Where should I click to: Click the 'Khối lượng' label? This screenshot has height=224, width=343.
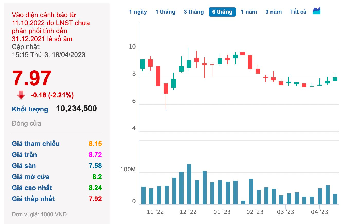pyautogui.click(x=30, y=109)
